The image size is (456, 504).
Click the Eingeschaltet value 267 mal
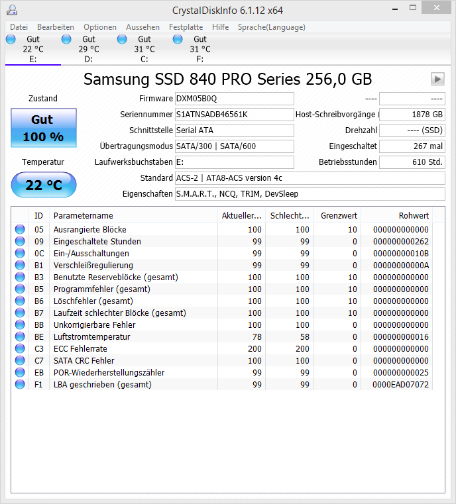coord(412,146)
